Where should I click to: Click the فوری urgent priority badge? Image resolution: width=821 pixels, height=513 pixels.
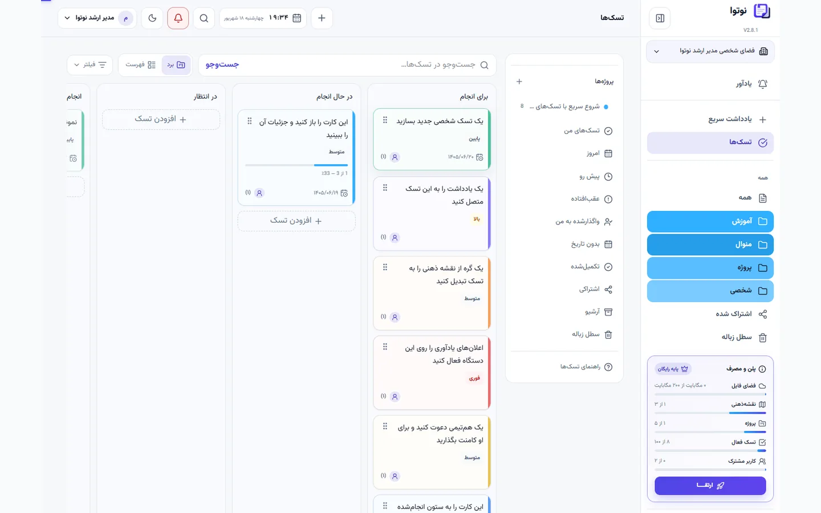click(474, 378)
